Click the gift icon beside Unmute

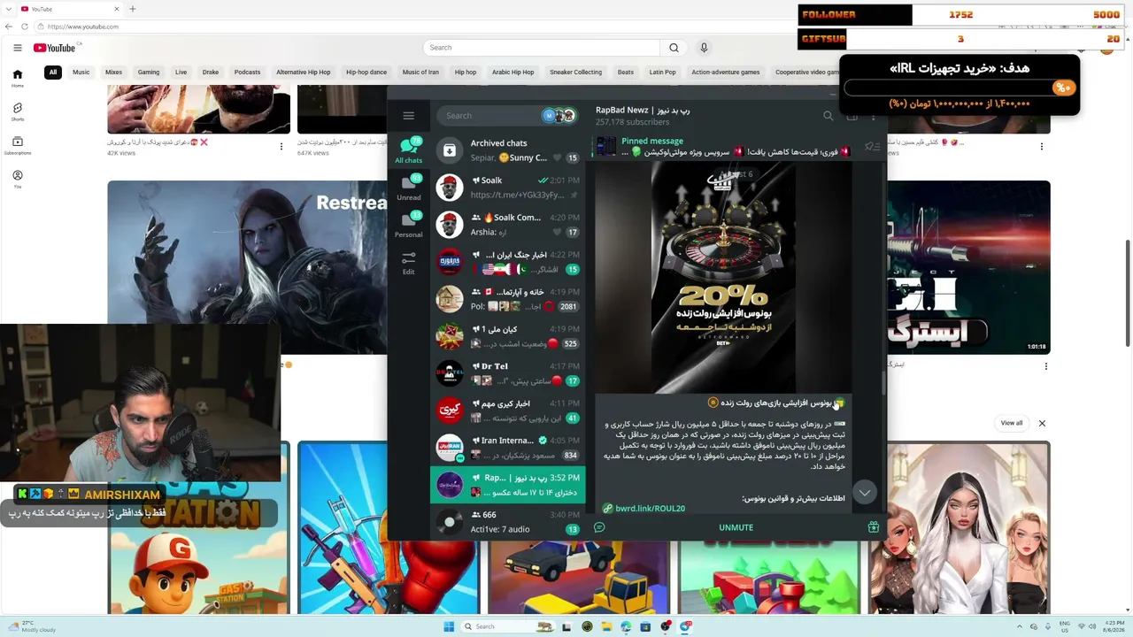click(x=874, y=527)
